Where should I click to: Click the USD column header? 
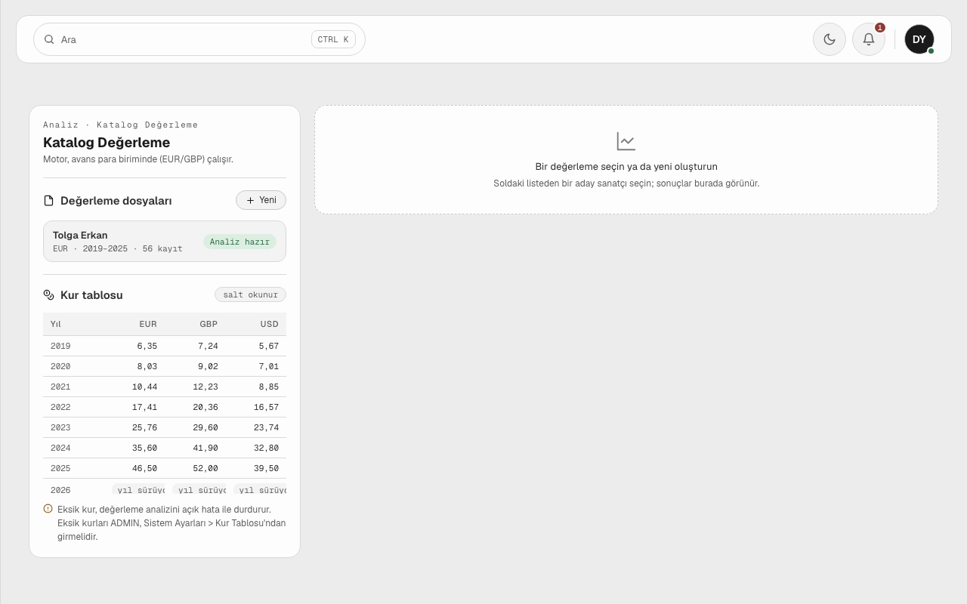[270, 324]
